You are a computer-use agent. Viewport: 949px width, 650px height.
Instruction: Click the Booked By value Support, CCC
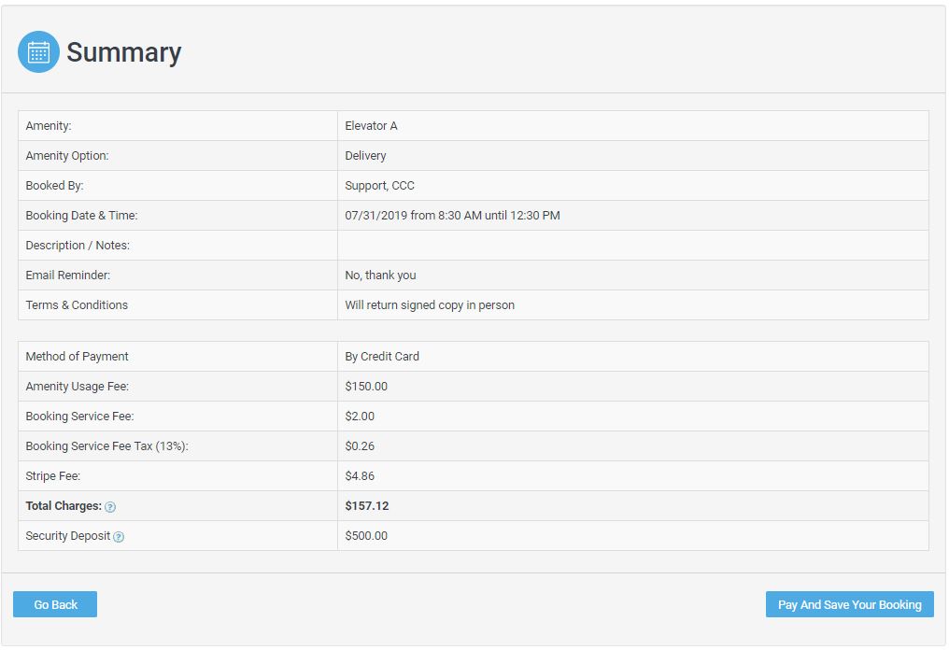(377, 185)
